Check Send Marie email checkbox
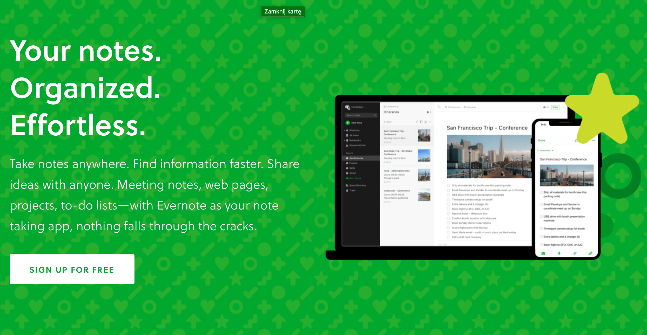This screenshot has width=647, height=335. pyautogui.click(x=448, y=232)
